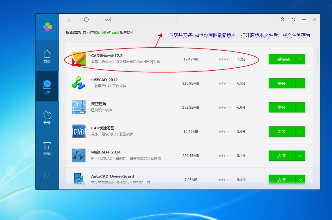Click the 158.82MB size text
This screenshot has width=332, height=220.
pyautogui.click(x=191, y=108)
